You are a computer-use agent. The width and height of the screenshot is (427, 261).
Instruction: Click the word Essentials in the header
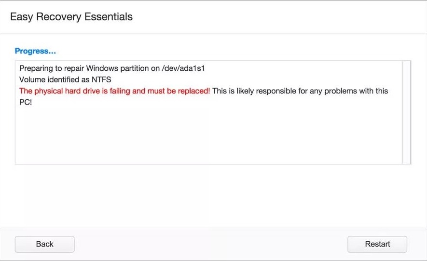pyautogui.click(x=109, y=17)
